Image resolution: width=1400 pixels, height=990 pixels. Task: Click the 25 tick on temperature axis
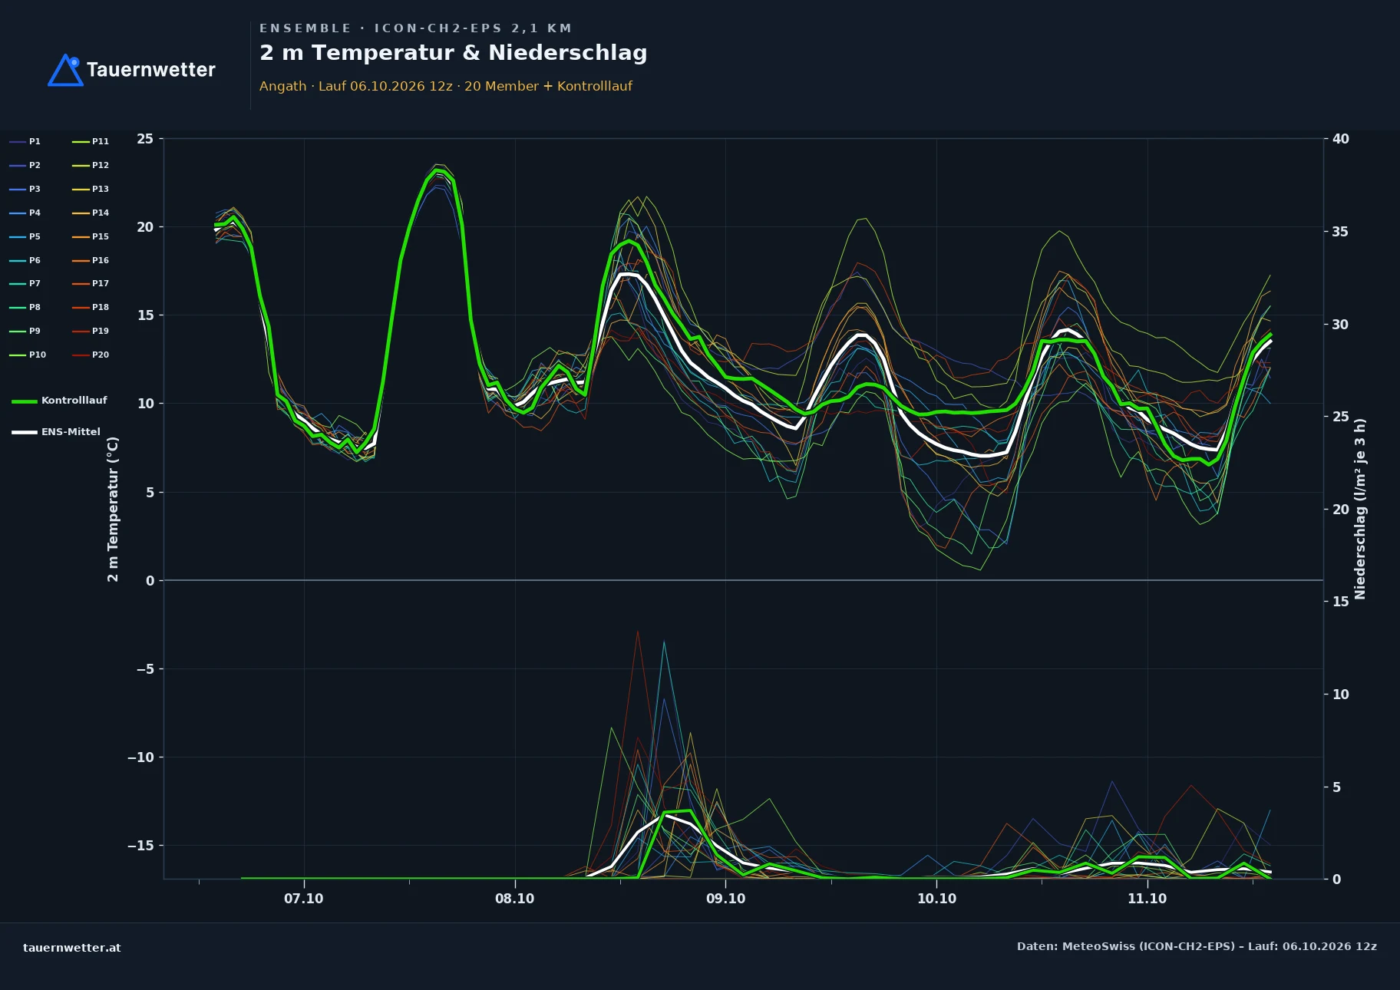click(145, 139)
